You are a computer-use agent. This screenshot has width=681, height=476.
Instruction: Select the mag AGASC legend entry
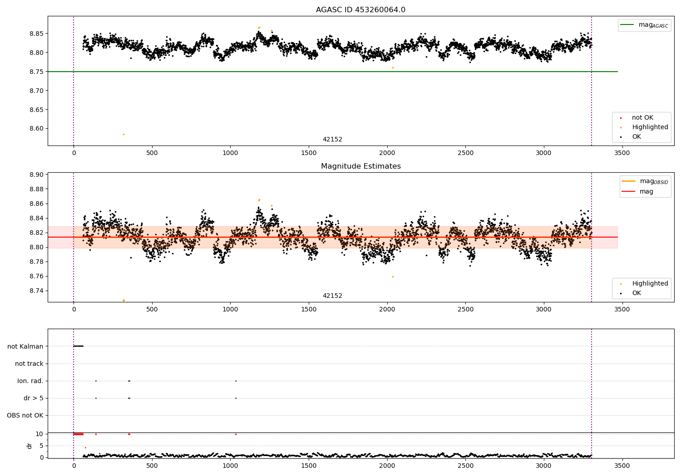pos(644,25)
